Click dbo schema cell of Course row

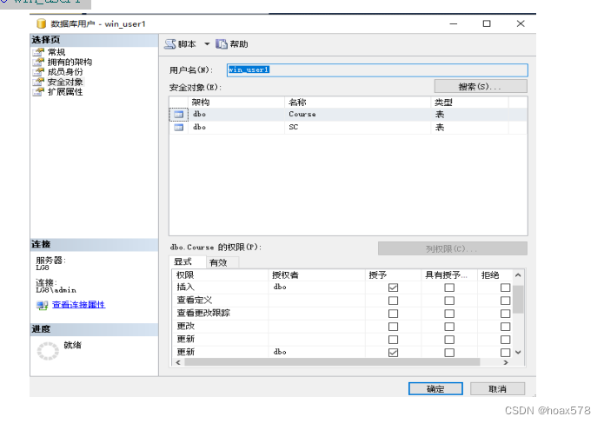tap(236, 115)
